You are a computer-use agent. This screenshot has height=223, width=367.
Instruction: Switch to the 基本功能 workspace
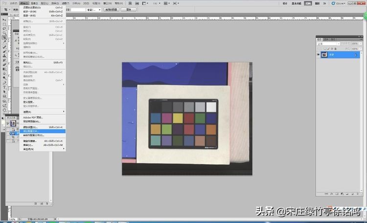[297, 3]
